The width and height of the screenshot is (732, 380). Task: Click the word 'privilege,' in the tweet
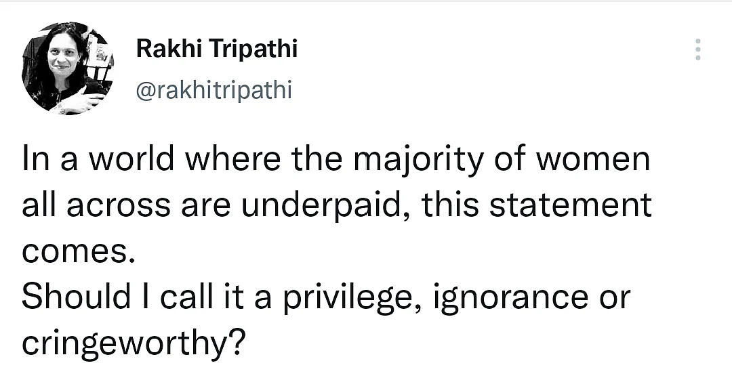tap(353, 299)
